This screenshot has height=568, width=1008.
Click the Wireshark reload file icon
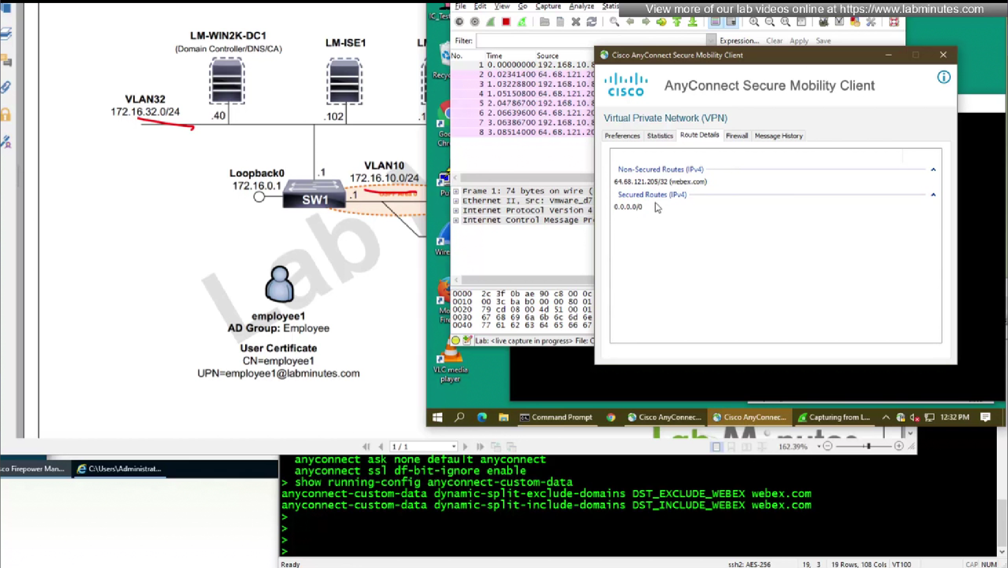(592, 22)
